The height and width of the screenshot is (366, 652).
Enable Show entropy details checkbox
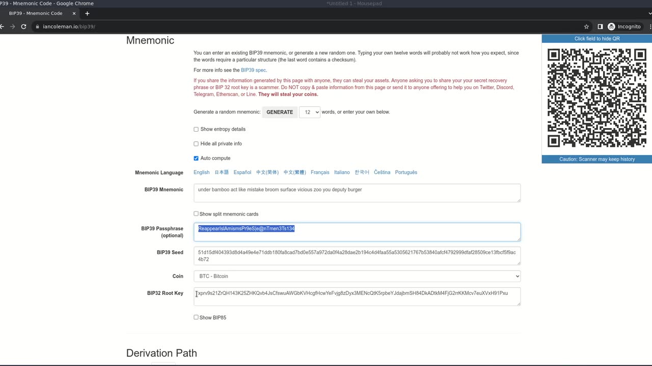click(x=196, y=129)
